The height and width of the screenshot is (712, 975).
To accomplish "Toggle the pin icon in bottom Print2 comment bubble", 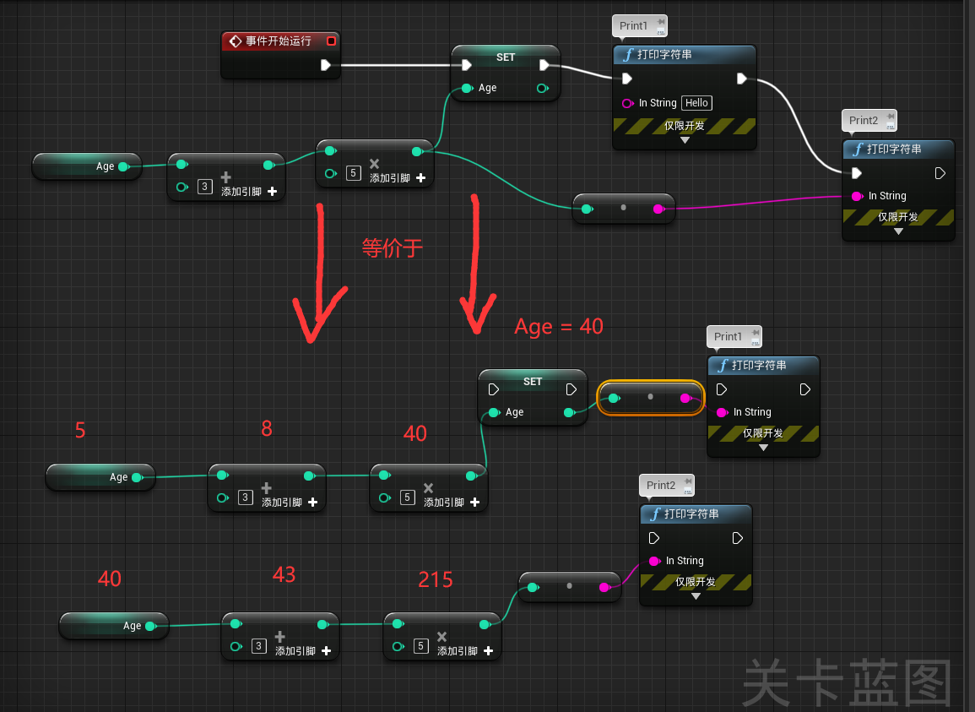I will (688, 480).
